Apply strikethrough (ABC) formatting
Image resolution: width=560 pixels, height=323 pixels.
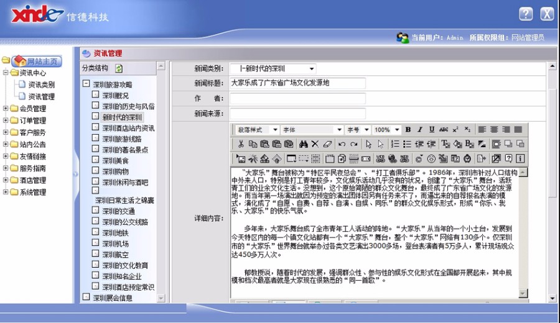[444, 129]
